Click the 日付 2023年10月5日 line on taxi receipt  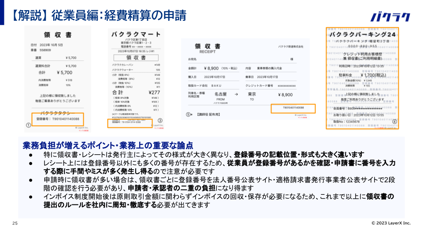point(47,45)
